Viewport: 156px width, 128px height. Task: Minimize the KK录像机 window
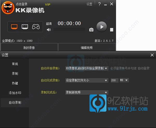coord(106,5)
